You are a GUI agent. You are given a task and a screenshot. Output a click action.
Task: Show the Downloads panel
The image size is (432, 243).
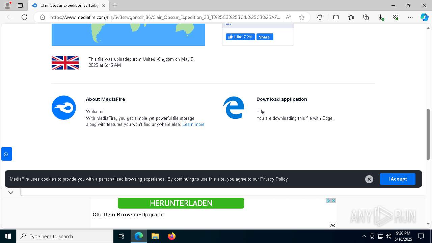pyautogui.click(x=381, y=17)
